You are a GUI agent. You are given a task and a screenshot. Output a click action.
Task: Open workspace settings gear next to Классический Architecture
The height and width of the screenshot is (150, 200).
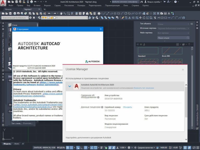click(30, 18)
